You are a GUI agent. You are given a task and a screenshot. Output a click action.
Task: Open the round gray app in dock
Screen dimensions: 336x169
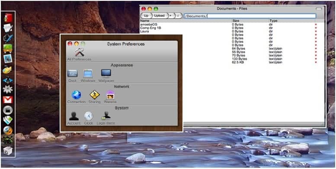tap(8, 110)
